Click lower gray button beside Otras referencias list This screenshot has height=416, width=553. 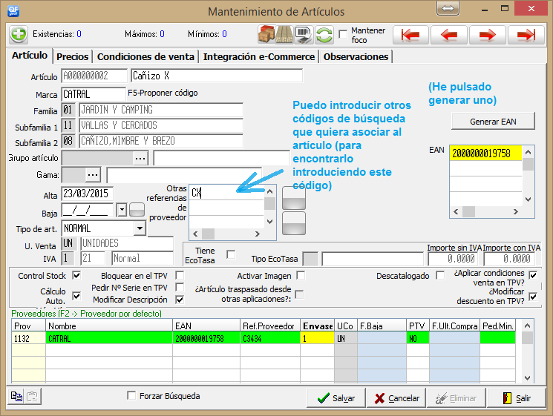pos(294,223)
